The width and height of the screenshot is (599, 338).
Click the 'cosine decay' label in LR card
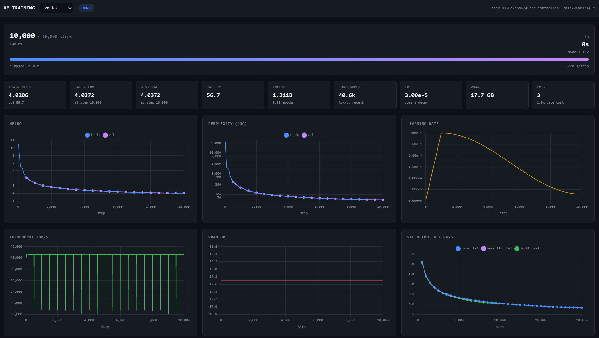tap(416, 102)
